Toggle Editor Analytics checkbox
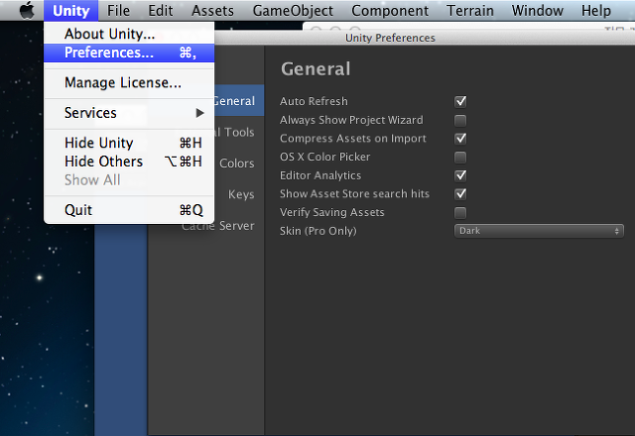 pos(460,175)
